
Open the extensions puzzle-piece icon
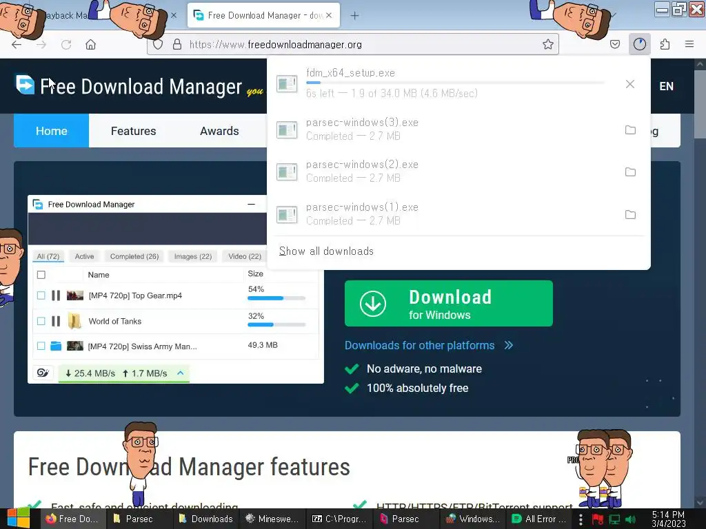coord(665,44)
